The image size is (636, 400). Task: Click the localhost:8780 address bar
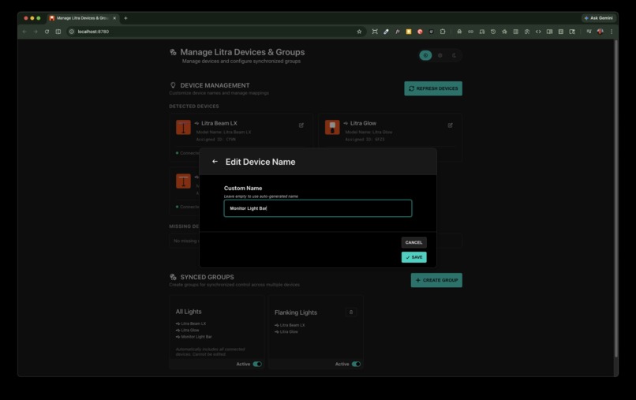[x=215, y=32]
